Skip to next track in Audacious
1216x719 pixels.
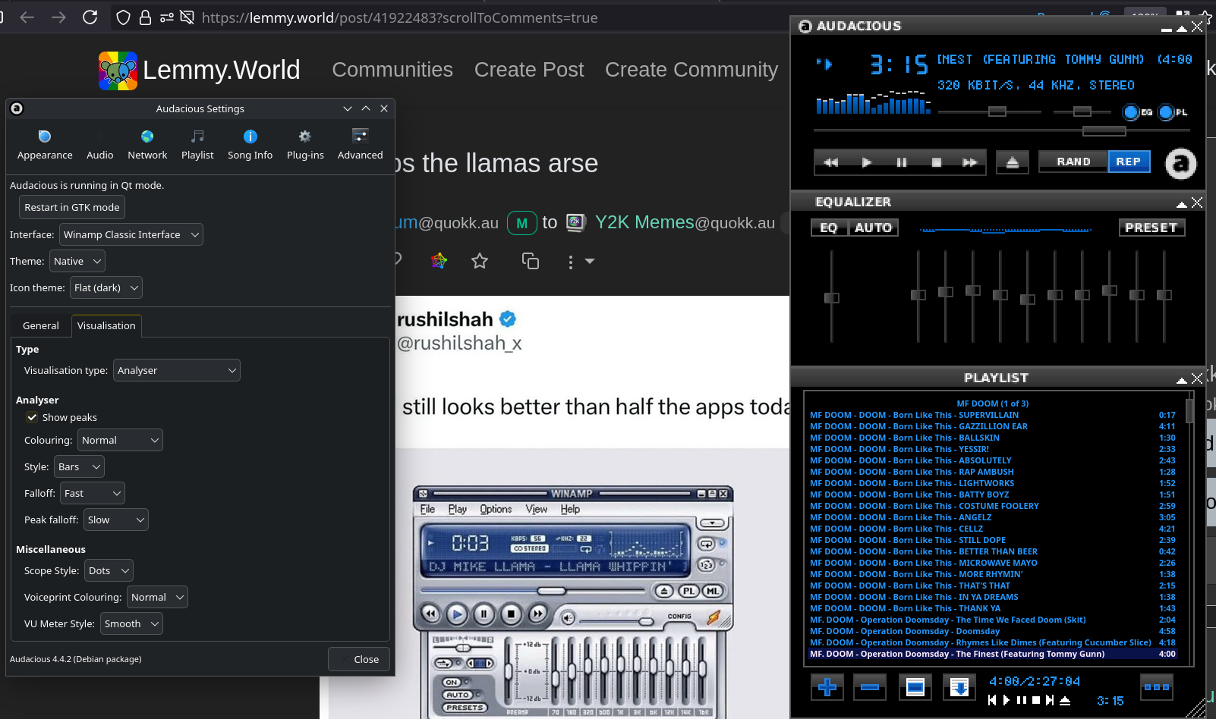click(x=969, y=162)
